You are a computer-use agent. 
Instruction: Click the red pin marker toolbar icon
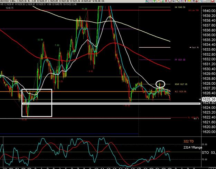click(166, 1)
